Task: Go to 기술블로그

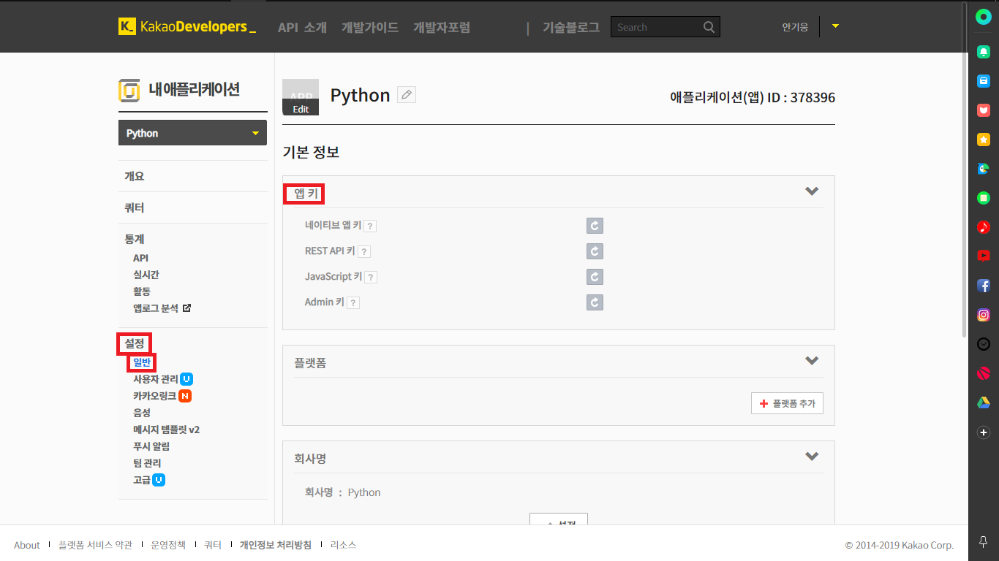Action: (571, 28)
